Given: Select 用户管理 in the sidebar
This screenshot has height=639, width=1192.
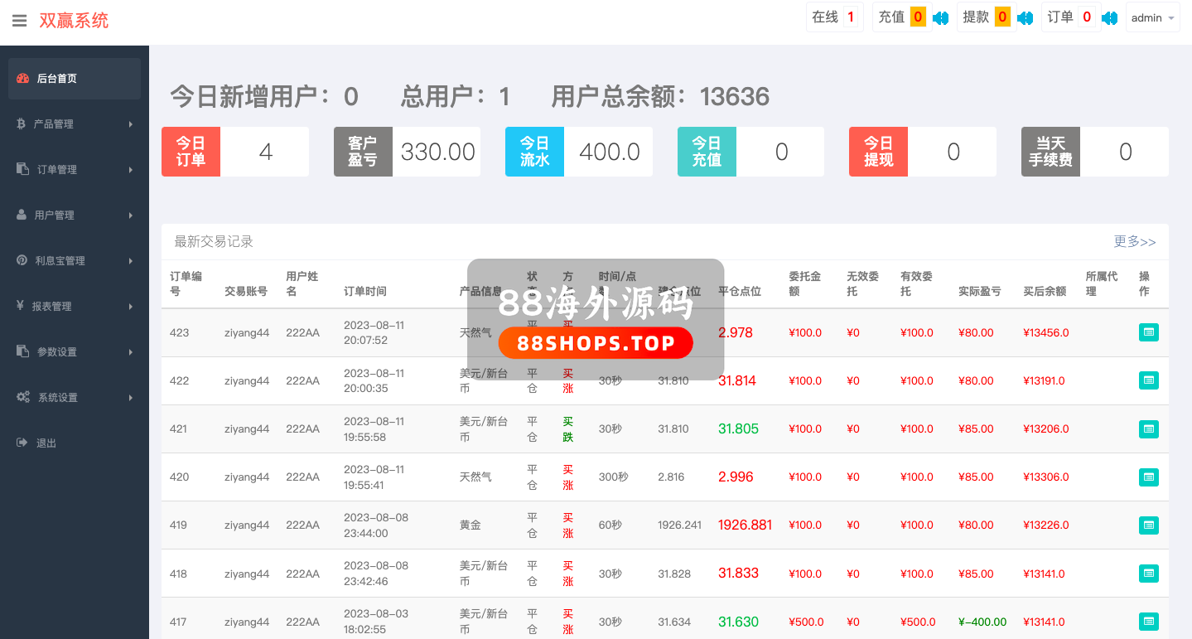Looking at the screenshot, I should [x=74, y=215].
